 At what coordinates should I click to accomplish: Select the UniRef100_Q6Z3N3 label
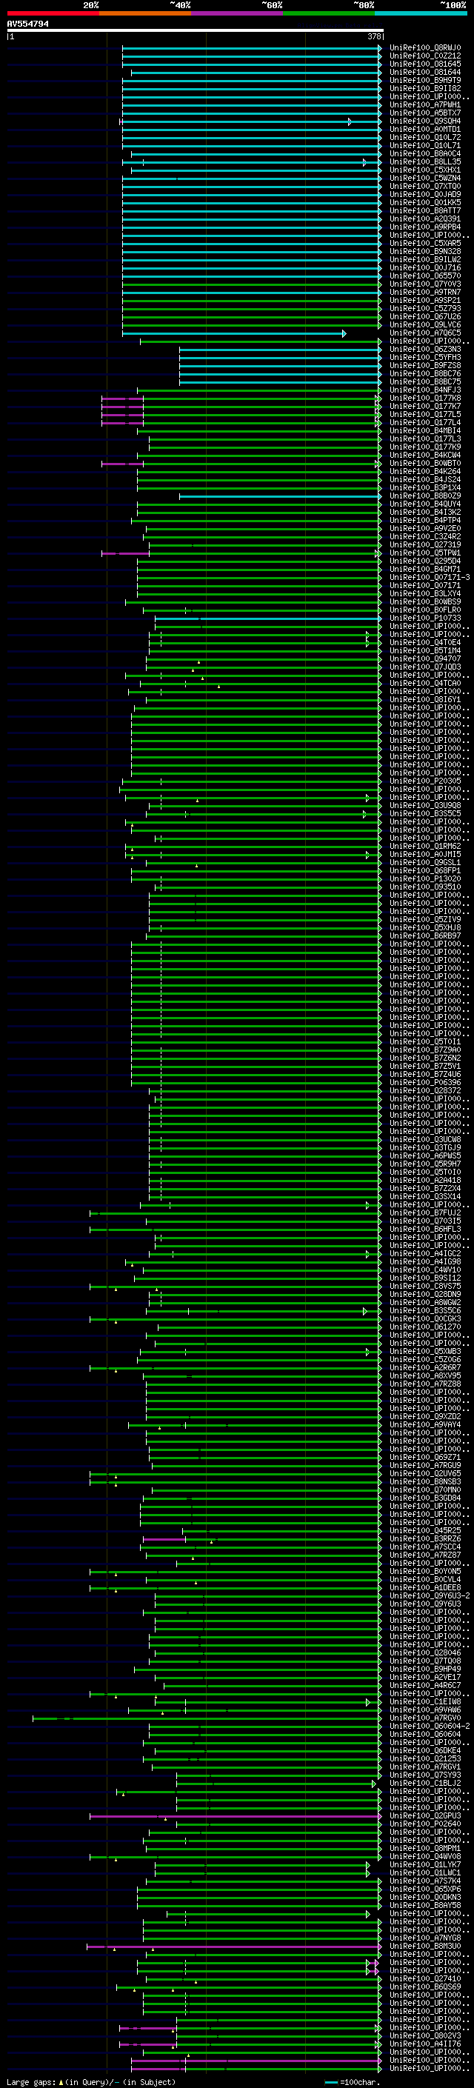(424, 350)
